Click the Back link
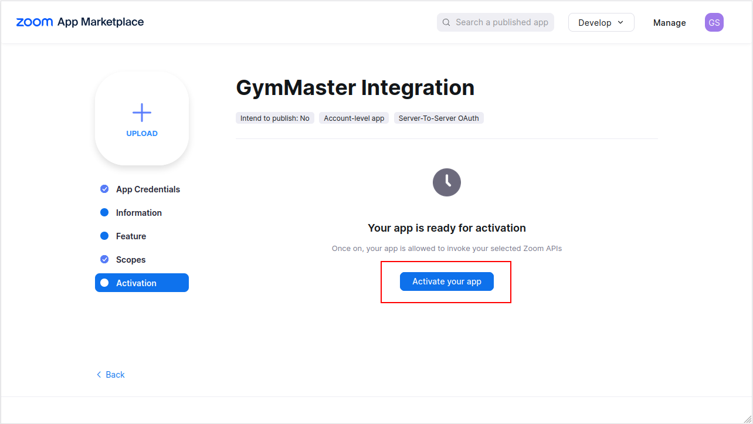Viewport: 753px width, 424px height. pos(115,375)
